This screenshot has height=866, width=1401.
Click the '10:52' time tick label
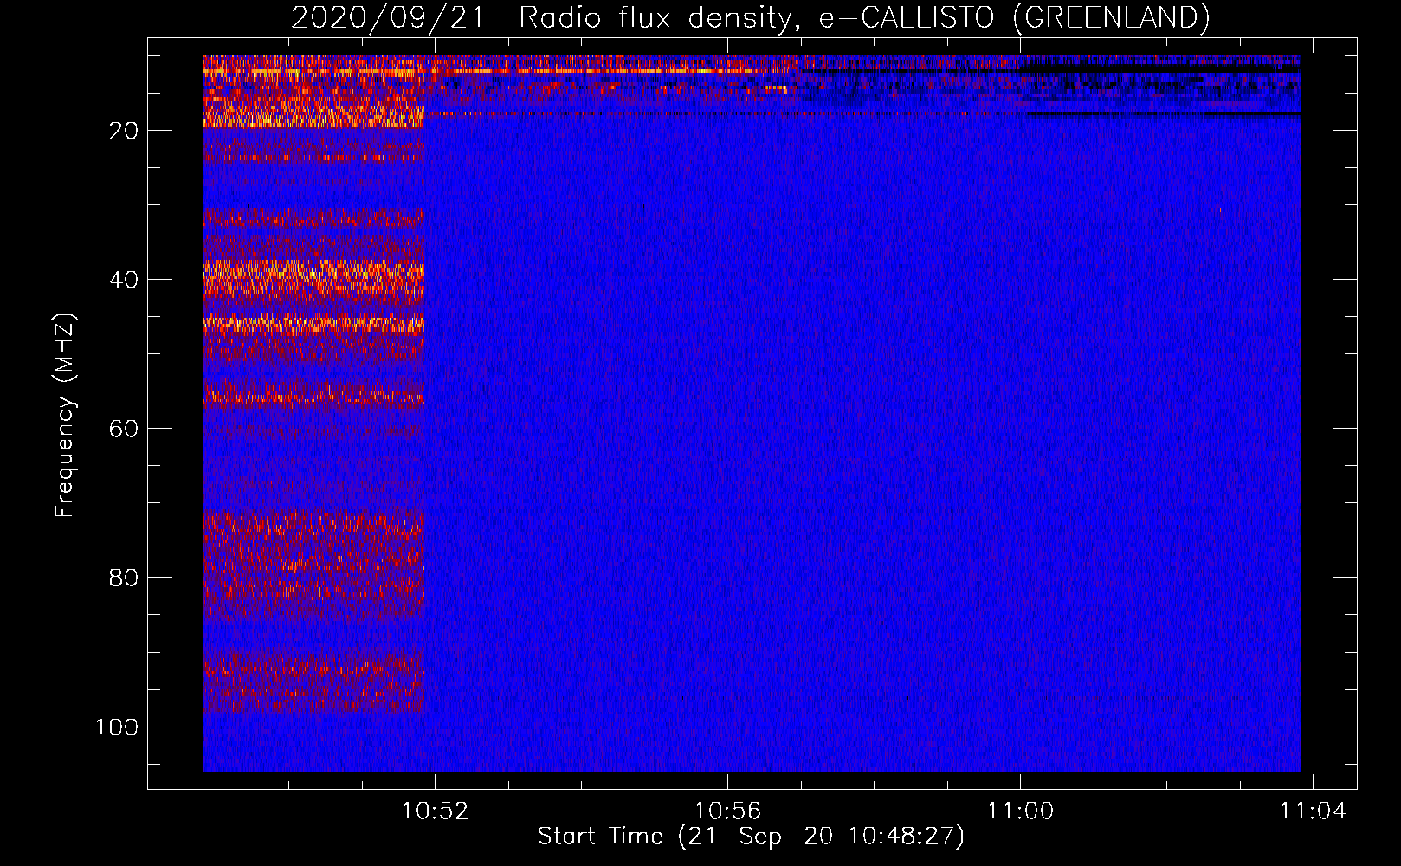click(x=435, y=811)
